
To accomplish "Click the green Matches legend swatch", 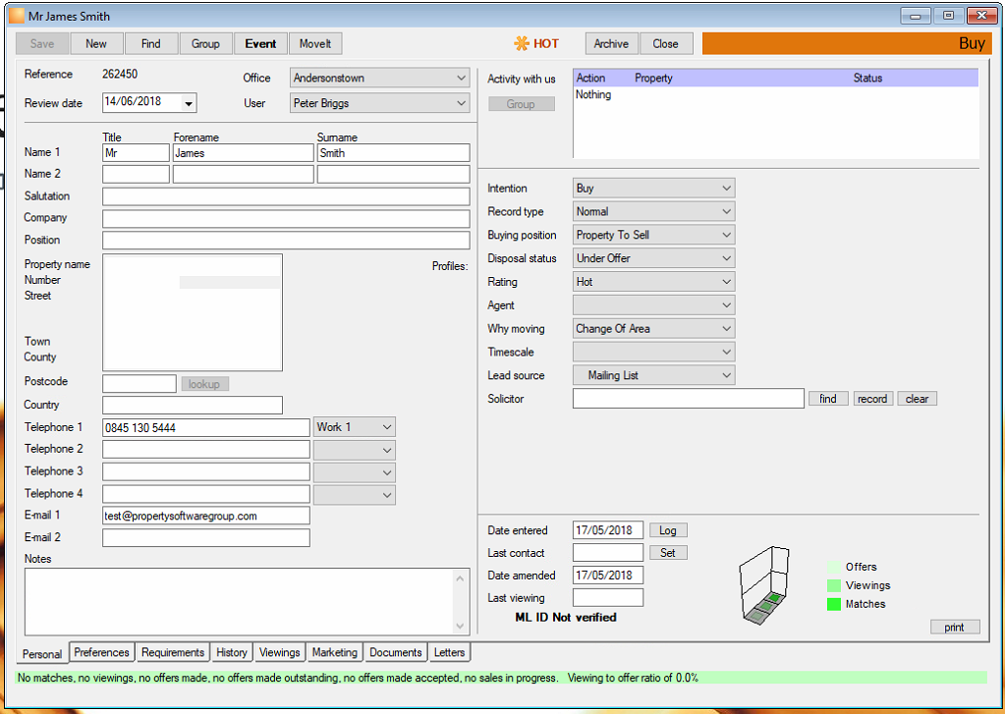I will (833, 604).
